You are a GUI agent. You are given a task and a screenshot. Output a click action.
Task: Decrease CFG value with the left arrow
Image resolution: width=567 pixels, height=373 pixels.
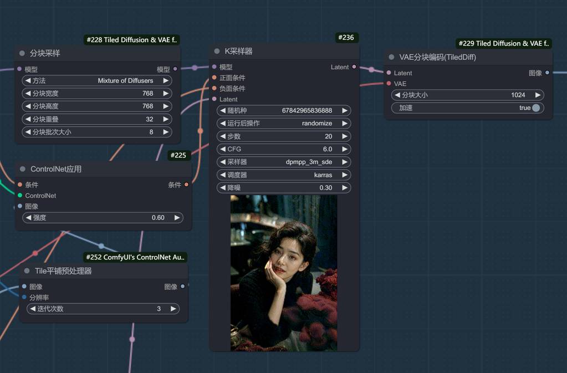[x=222, y=149]
